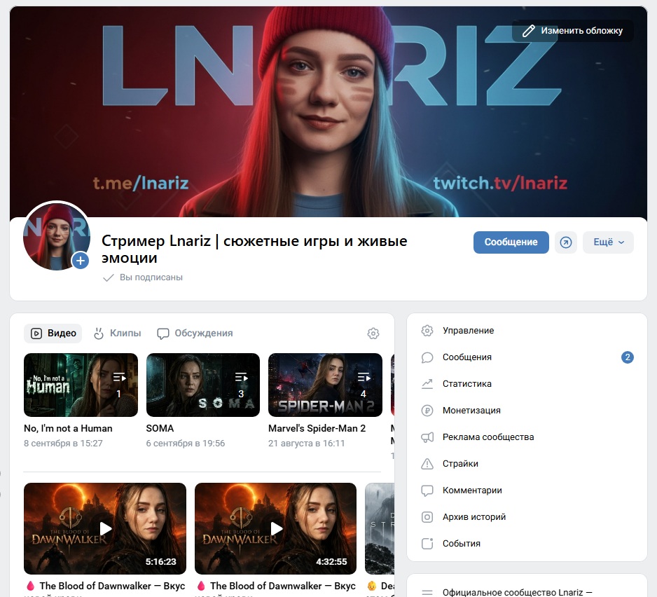The image size is (657, 597).
Task: Click the Реклама сообщества megaphone icon
Action: [427, 437]
